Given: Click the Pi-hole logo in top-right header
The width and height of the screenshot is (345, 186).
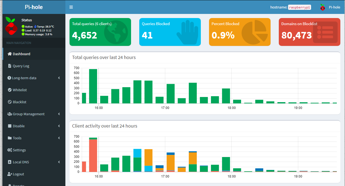Looking at the screenshot, I should (323, 7).
